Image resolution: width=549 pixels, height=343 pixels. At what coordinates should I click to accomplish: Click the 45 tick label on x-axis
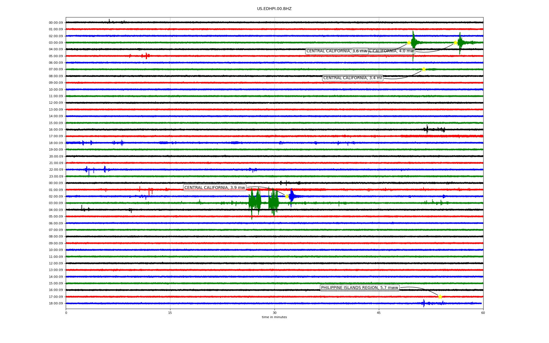(379, 313)
